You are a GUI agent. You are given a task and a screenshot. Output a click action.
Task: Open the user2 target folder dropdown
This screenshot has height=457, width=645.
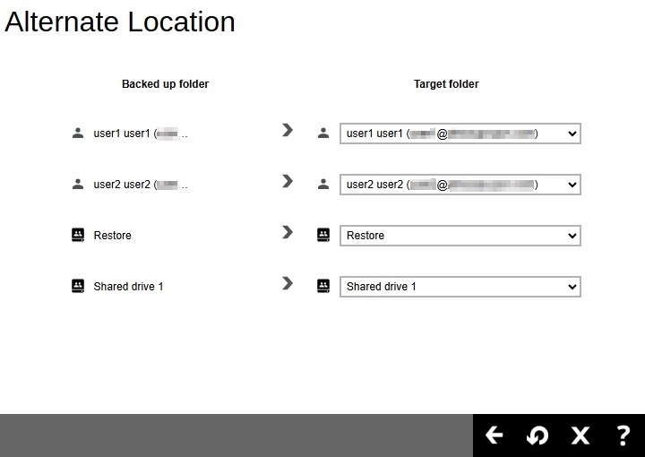click(460, 185)
